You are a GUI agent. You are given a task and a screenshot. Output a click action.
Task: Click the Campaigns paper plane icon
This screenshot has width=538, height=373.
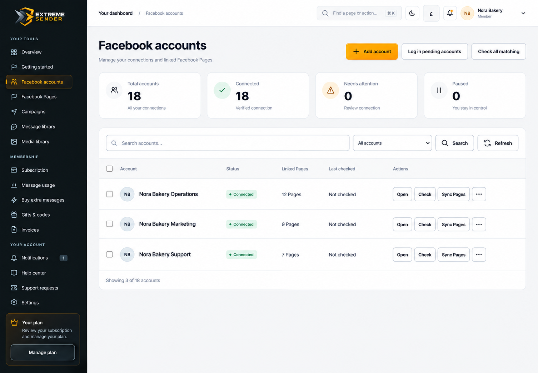[14, 112]
